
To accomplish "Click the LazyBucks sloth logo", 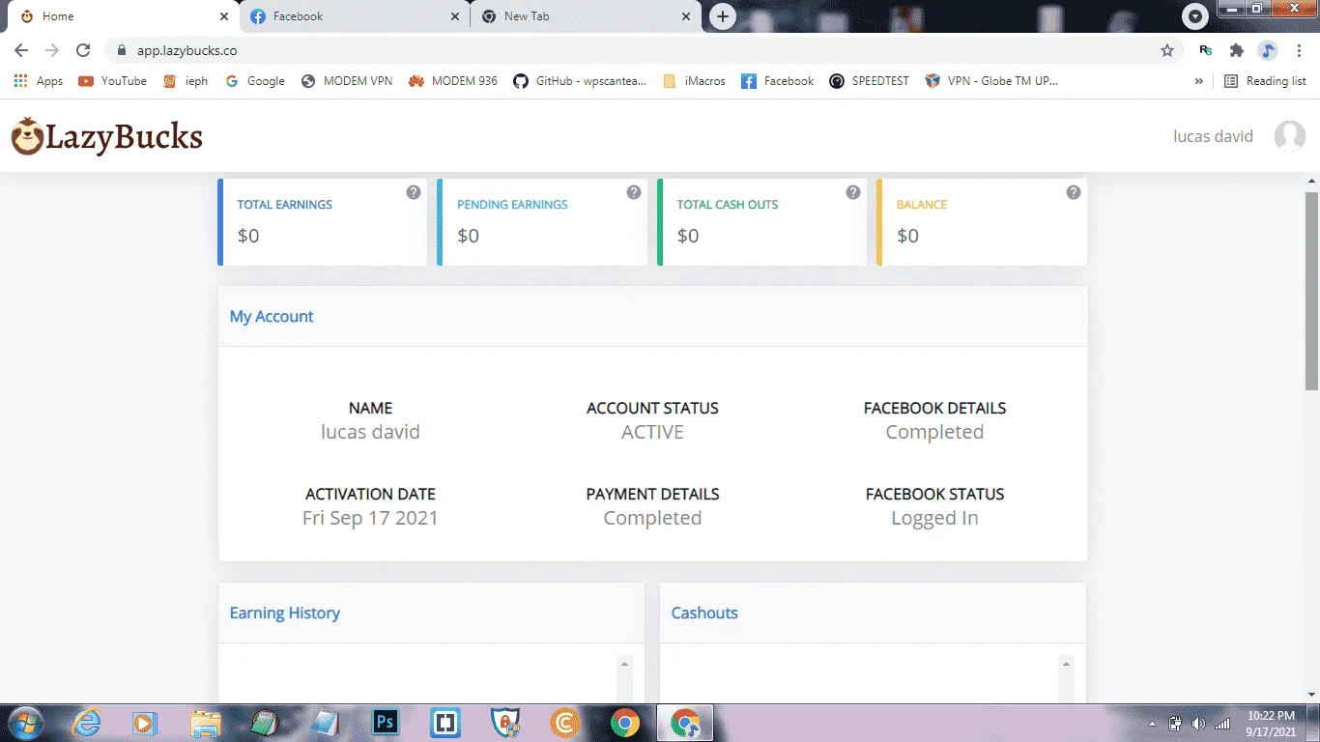I will (x=106, y=136).
